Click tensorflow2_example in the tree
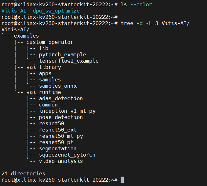Screen dimensions: 207x186 pyautogui.click(x=69, y=61)
